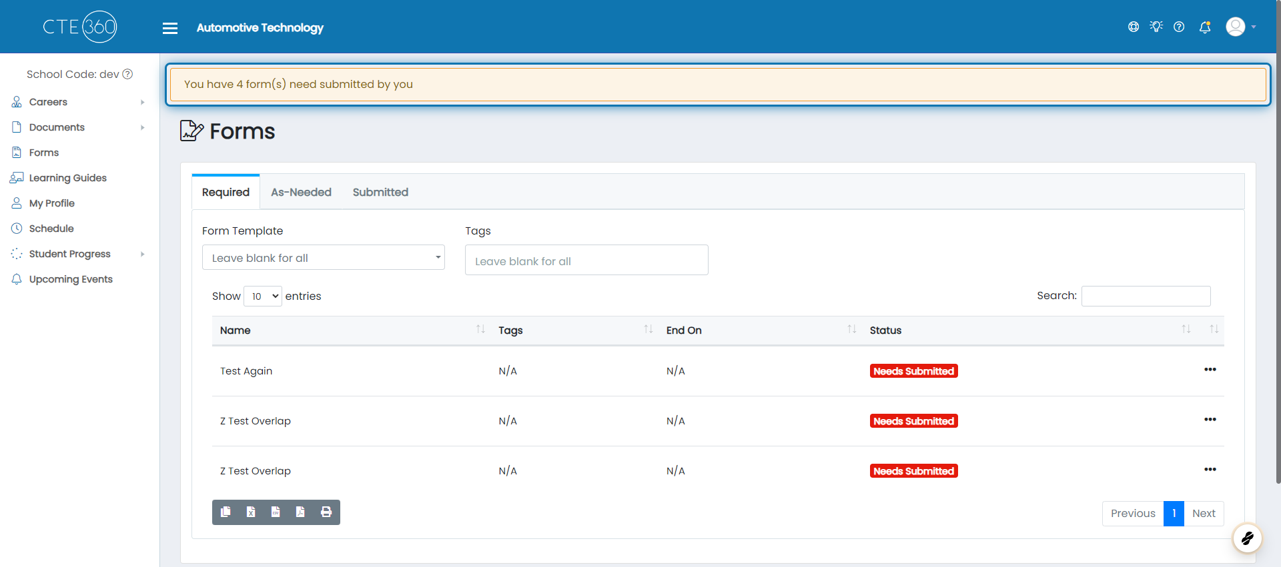Expand the Careers submenu arrow
The image size is (1281, 567).
pos(143,102)
